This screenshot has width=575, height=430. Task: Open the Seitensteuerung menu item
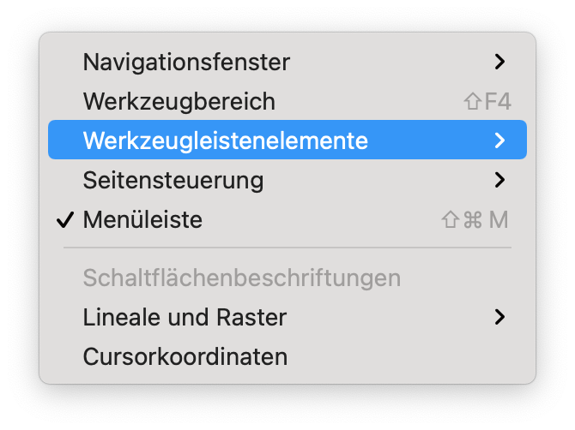[x=173, y=181]
